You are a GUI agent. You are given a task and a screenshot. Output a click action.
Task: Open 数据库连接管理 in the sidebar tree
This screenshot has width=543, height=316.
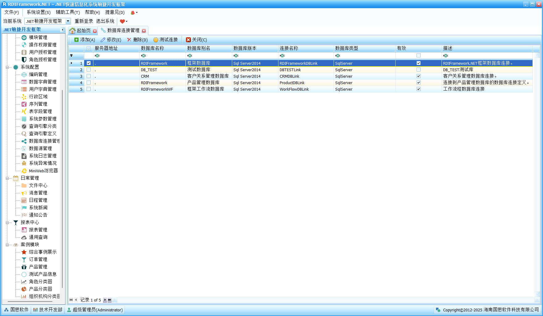pos(44,141)
